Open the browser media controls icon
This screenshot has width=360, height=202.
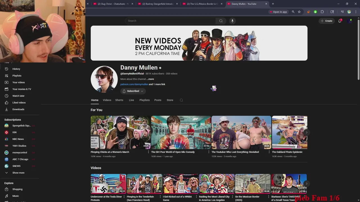pos(342,12)
